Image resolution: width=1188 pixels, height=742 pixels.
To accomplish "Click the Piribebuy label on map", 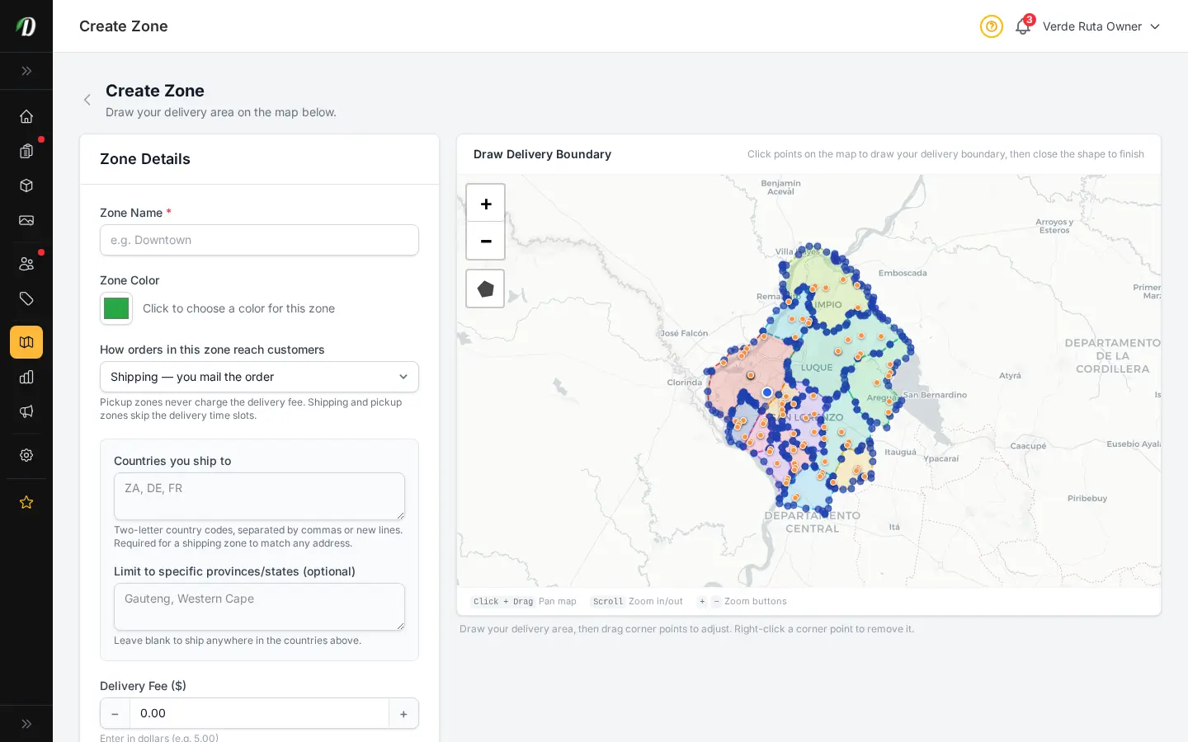I will [x=1087, y=498].
